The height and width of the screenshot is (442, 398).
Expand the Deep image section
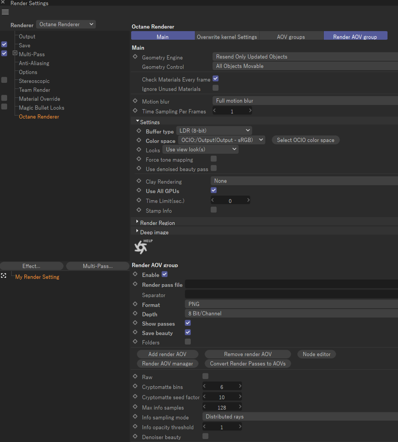tap(137, 231)
